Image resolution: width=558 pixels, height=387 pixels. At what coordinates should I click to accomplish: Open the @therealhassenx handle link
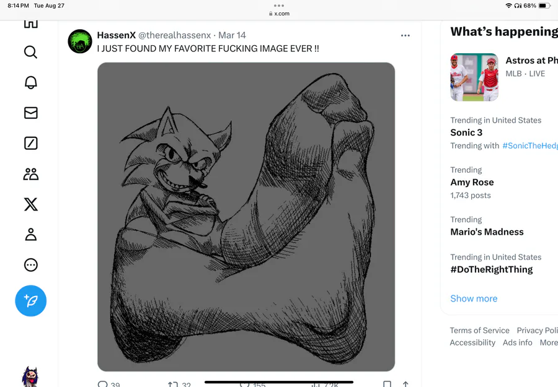pos(174,35)
